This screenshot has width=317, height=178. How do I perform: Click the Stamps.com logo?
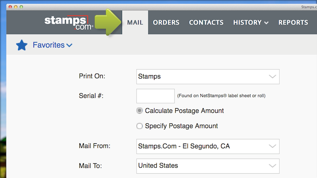[69, 22]
